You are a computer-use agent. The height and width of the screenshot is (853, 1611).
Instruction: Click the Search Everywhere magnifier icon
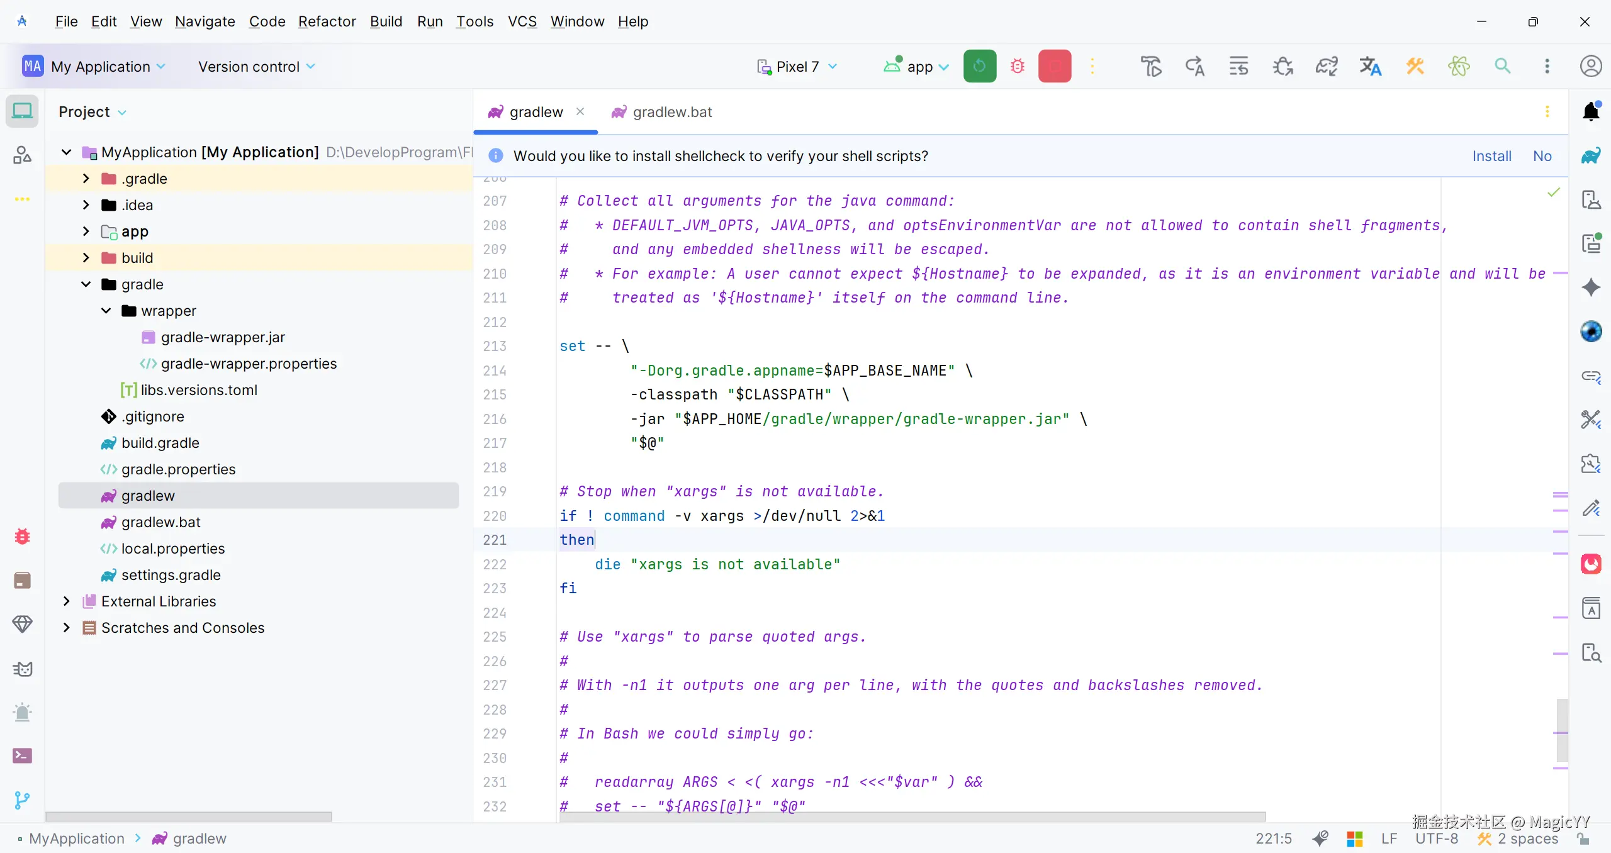point(1502,66)
